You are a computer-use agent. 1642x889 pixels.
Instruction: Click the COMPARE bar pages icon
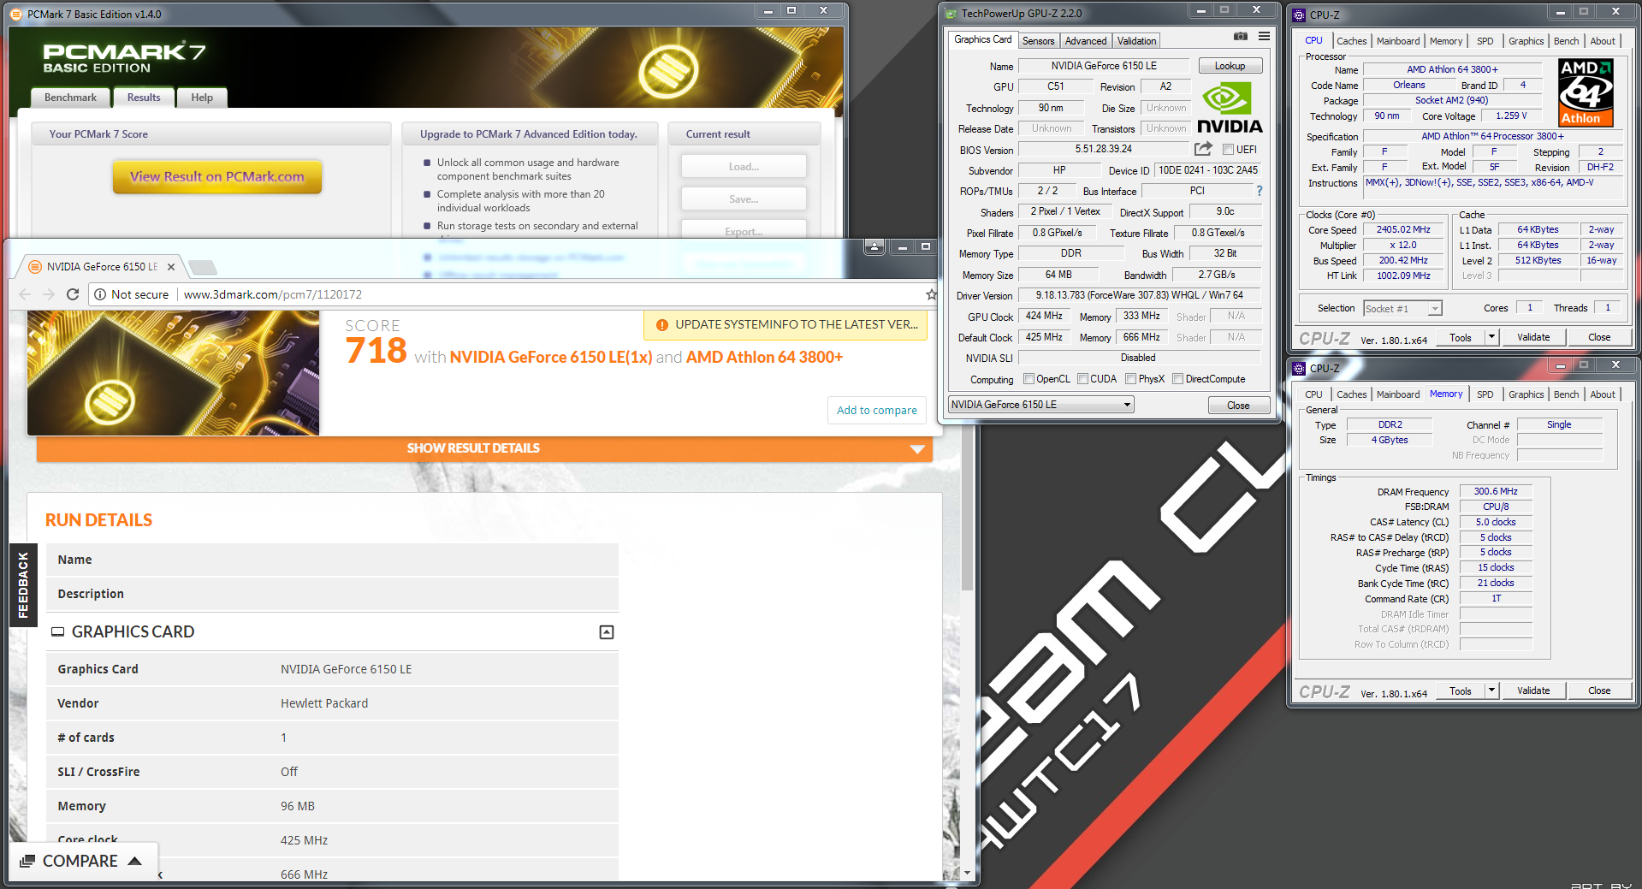pyautogui.click(x=27, y=861)
